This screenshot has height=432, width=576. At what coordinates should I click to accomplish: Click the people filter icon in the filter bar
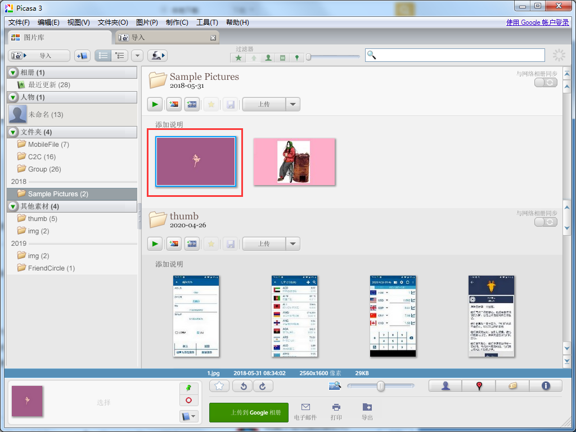(x=268, y=57)
